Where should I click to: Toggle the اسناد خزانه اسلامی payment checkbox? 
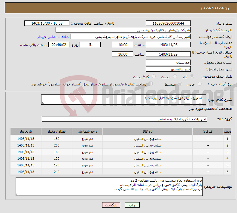coord(151,84)
